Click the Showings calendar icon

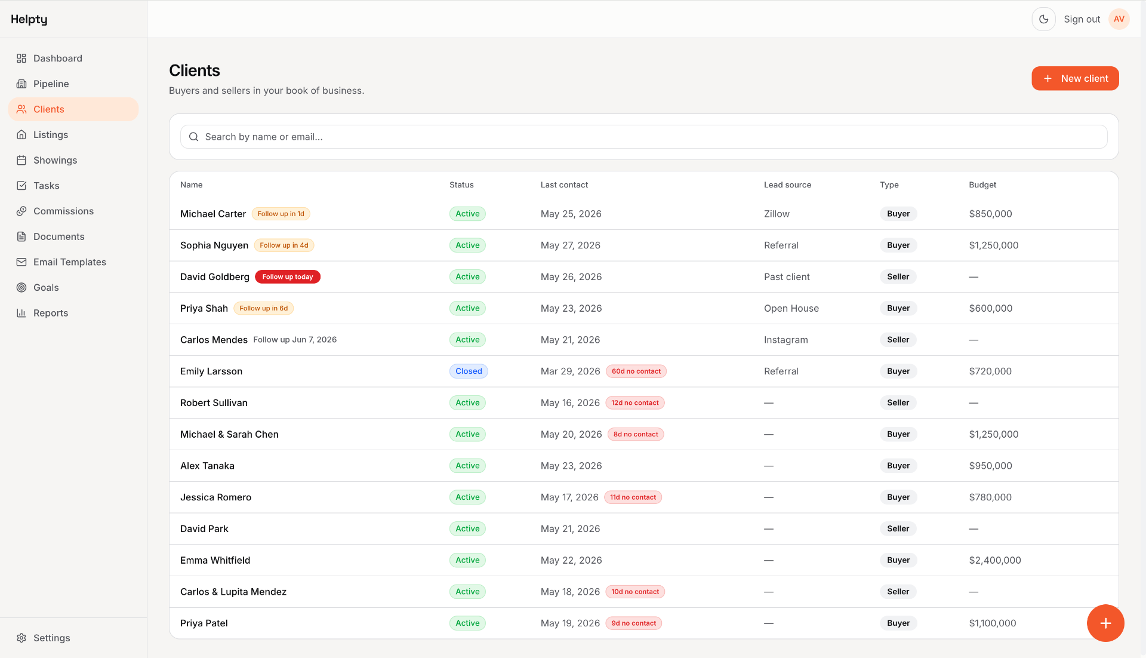point(21,160)
